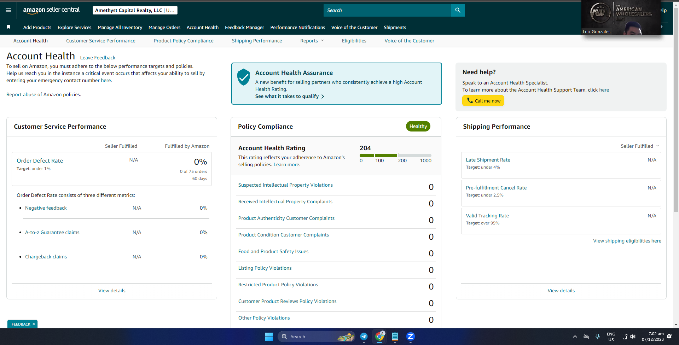Switch to Product Policy Compliance tab
679x345 pixels.
(184, 41)
